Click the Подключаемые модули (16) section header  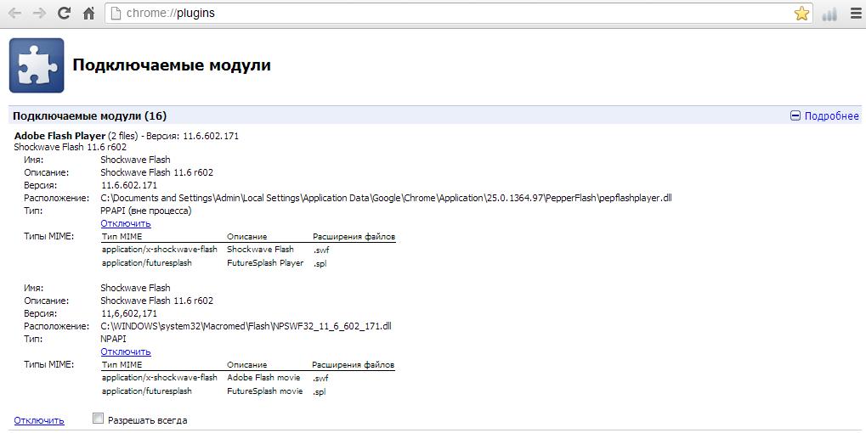[89, 115]
